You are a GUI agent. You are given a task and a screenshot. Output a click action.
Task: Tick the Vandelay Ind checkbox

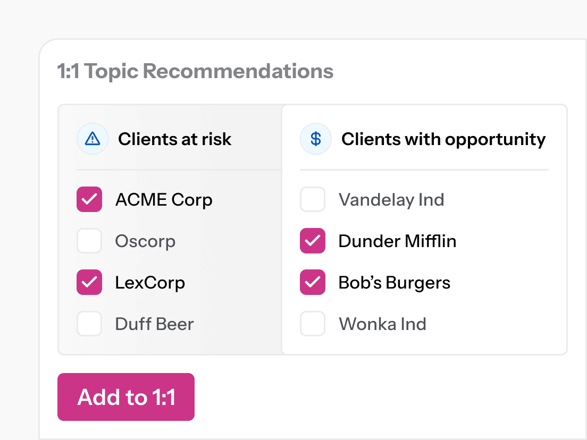click(x=313, y=200)
